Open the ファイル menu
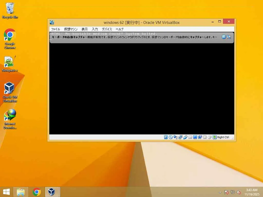This screenshot has height=197, width=263. pos(55,29)
